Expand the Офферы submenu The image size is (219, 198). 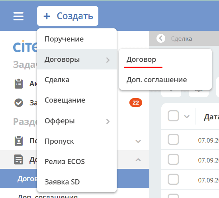pyautogui.click(x=77, y=121)
